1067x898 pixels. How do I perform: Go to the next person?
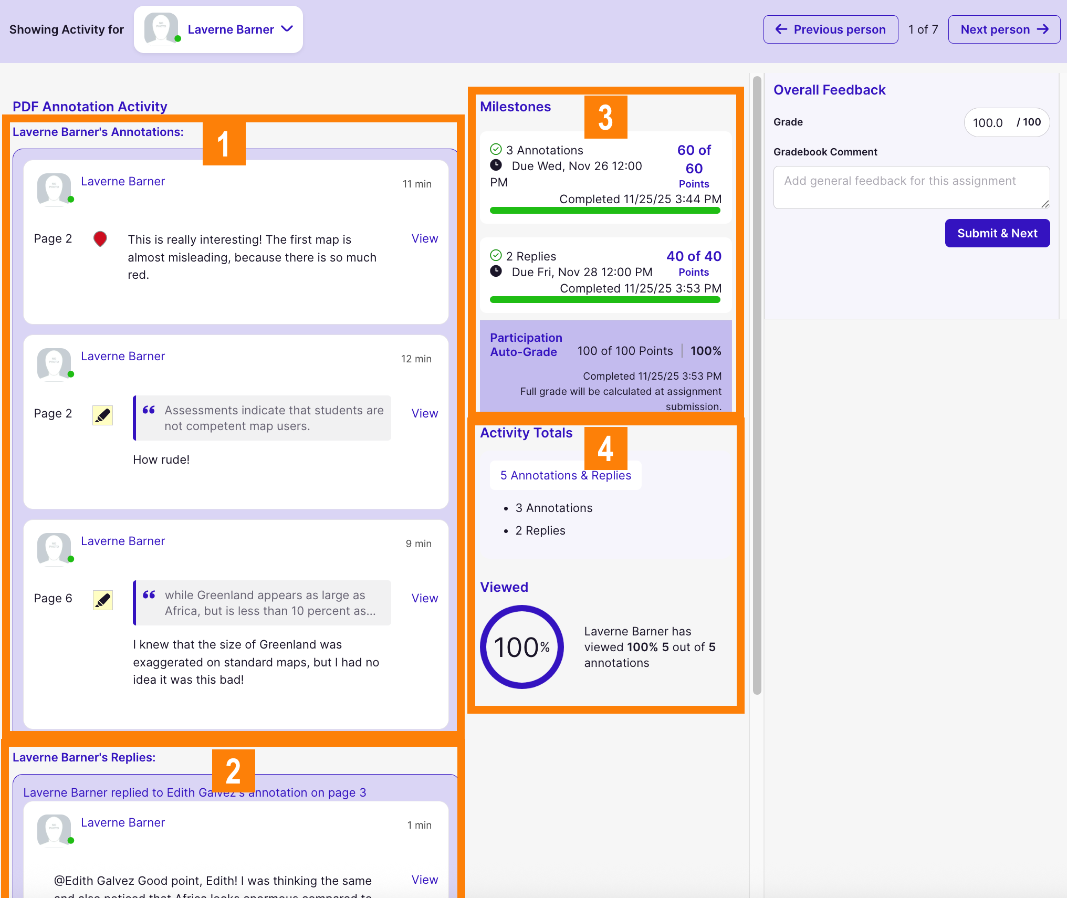click(x=1003, y=29)
